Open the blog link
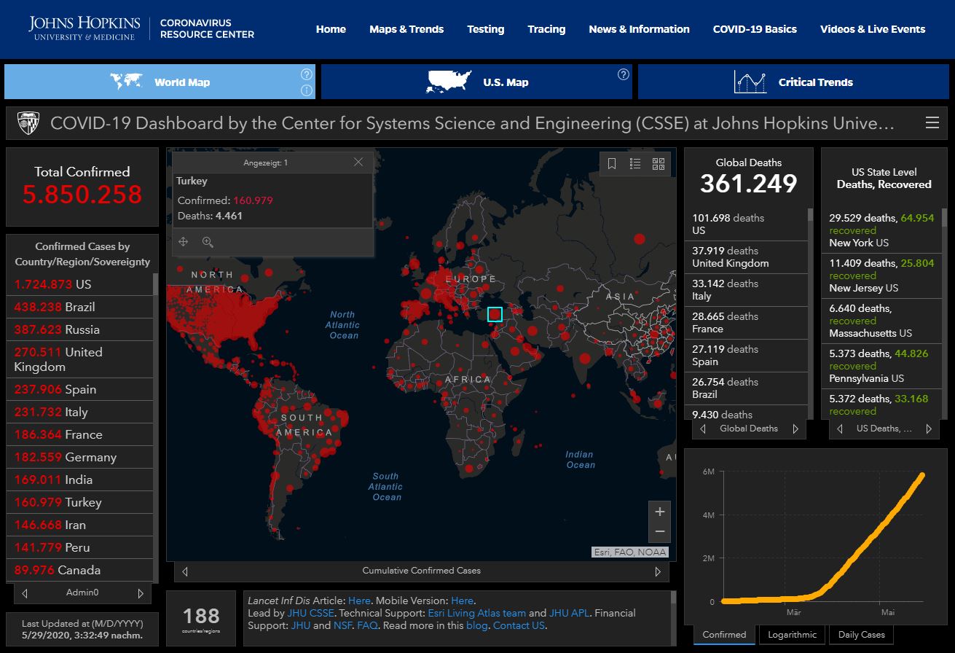 476,625
